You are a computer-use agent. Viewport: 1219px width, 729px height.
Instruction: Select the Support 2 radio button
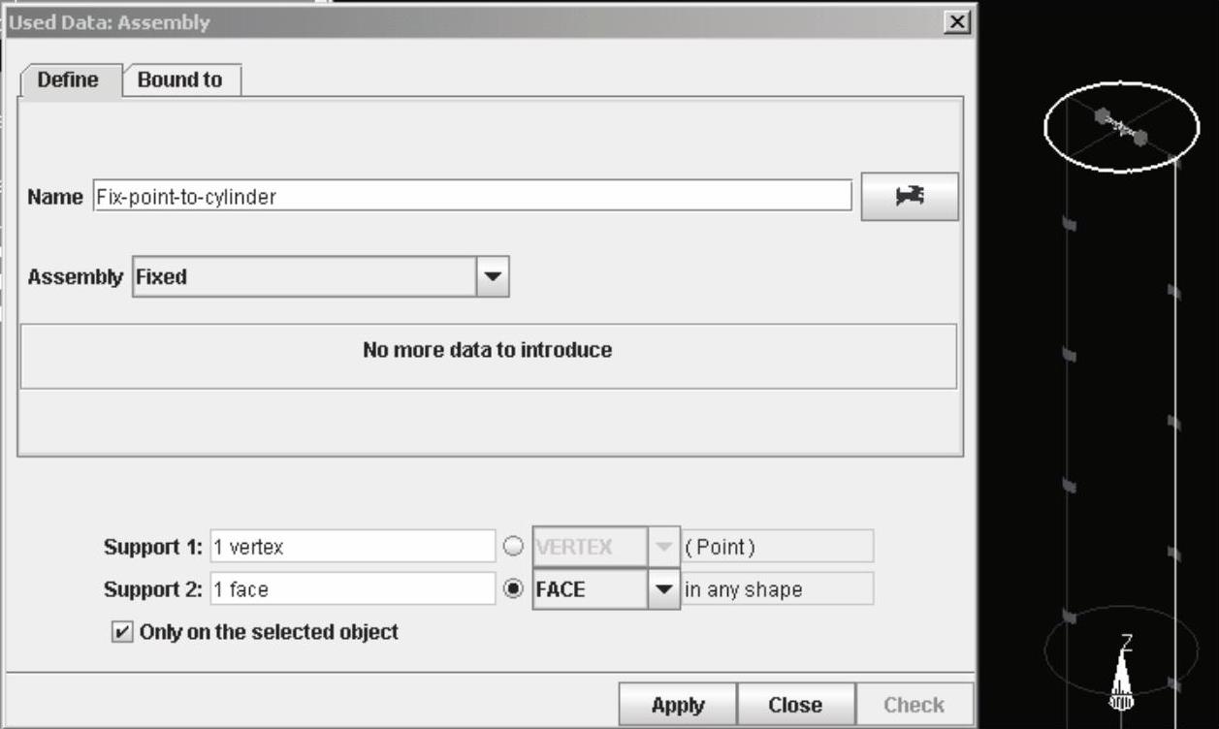514,588
